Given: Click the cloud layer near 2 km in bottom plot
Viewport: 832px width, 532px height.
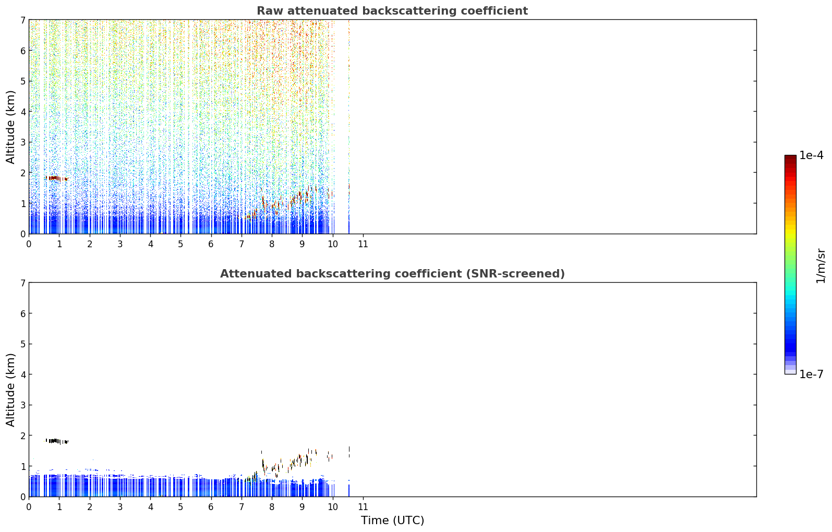Looking at the screenshot, I should pos(57,441).
